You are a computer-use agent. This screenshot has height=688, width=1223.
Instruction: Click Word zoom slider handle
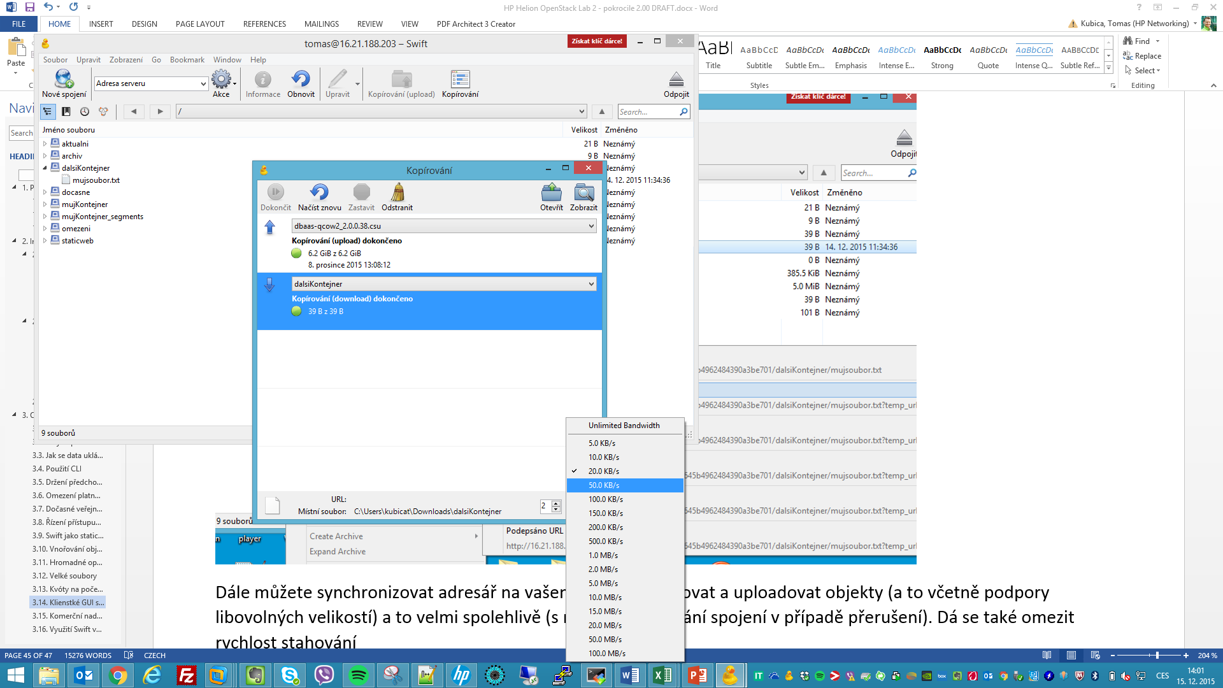click(x=1157, y=656)
